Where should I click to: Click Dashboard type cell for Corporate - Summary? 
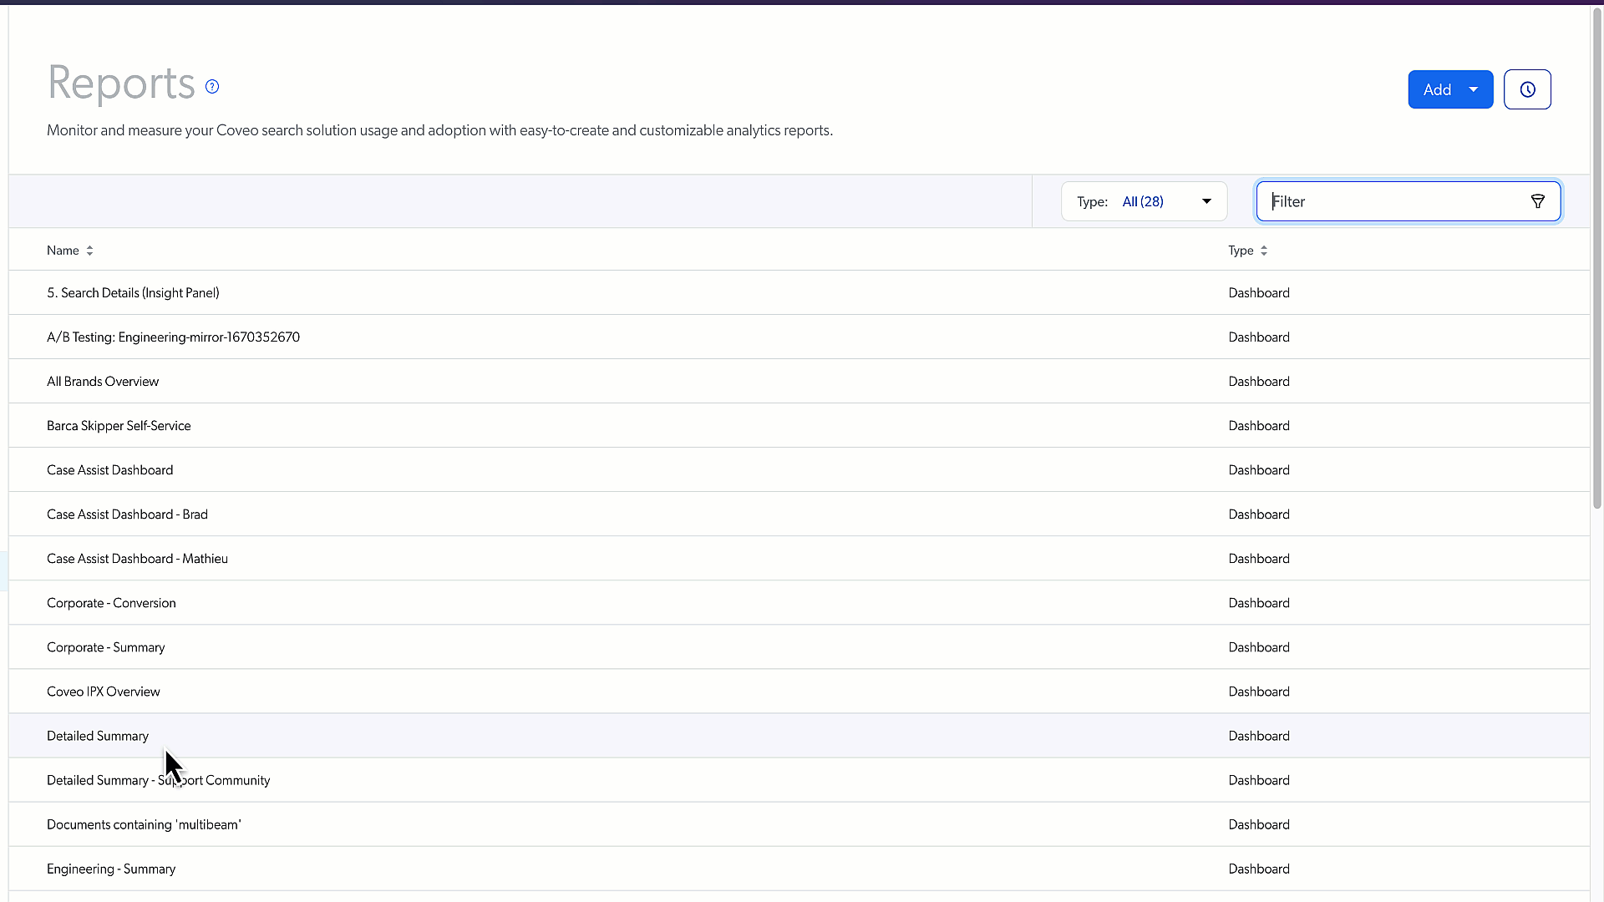[x=1259, y=647]
